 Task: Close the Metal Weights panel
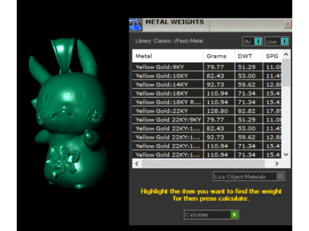click(288, 24)
